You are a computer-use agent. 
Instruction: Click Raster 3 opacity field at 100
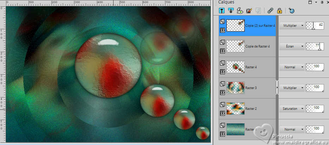[x=315, y=88]
